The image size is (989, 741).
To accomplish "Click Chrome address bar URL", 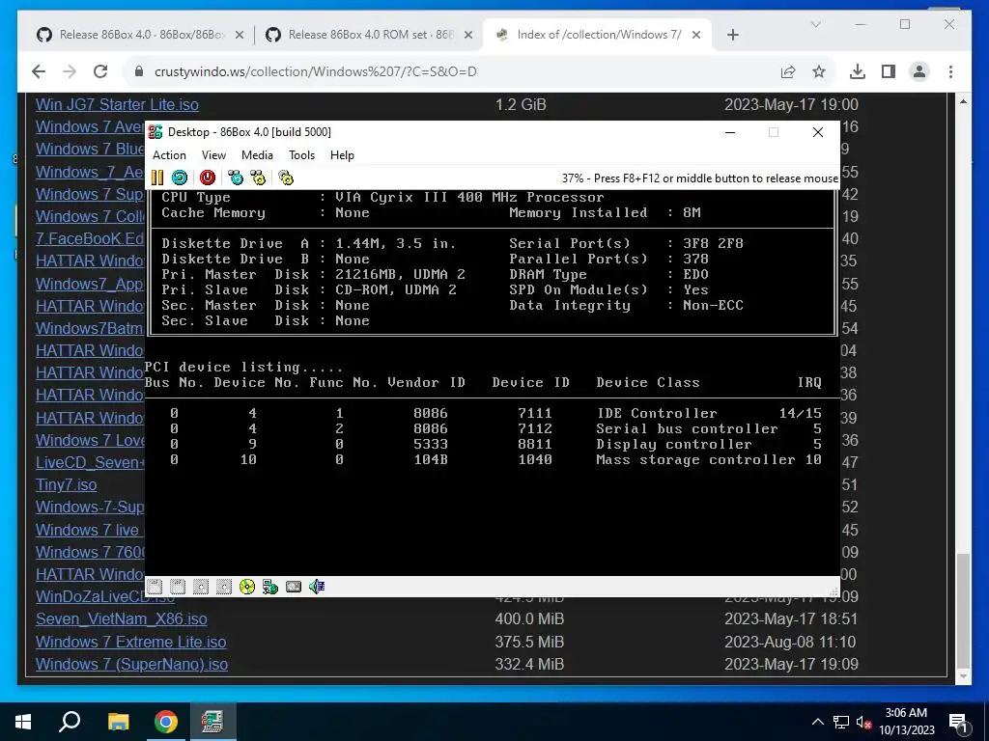I will pyautogui.click(x=316, y=71).
